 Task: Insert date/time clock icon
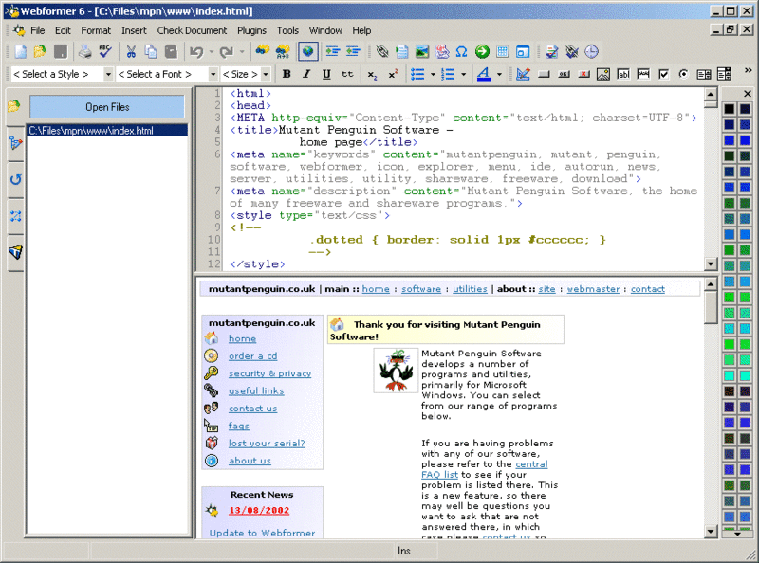(591, 51)
